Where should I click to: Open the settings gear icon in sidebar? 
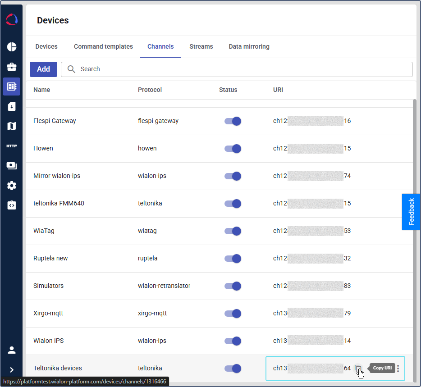click(x=12, y=186)
